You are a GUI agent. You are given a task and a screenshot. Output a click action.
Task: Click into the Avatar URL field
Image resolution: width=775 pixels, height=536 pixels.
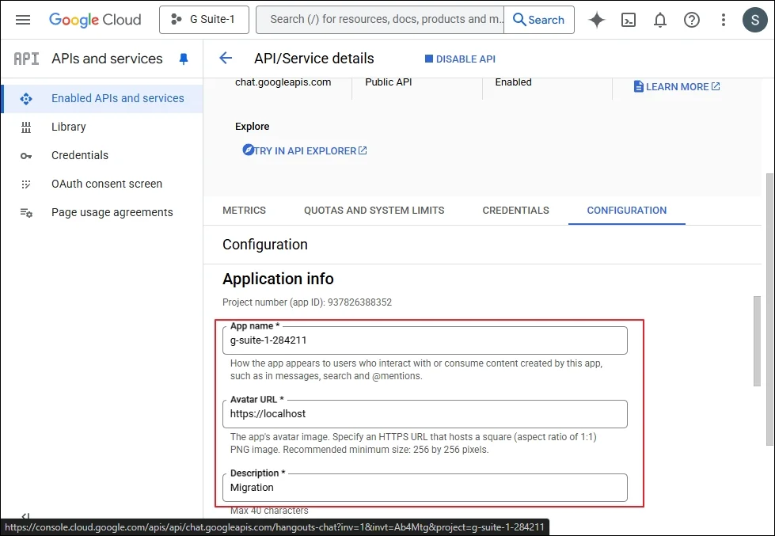pos(425,414)
